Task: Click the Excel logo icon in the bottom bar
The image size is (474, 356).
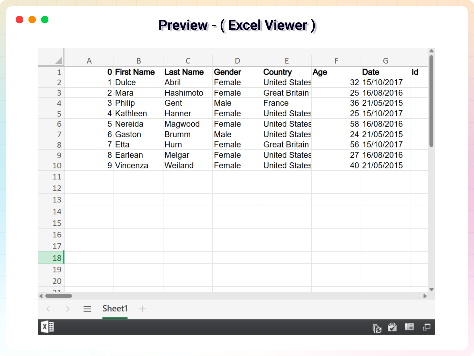Action: [x=47, y=327]
